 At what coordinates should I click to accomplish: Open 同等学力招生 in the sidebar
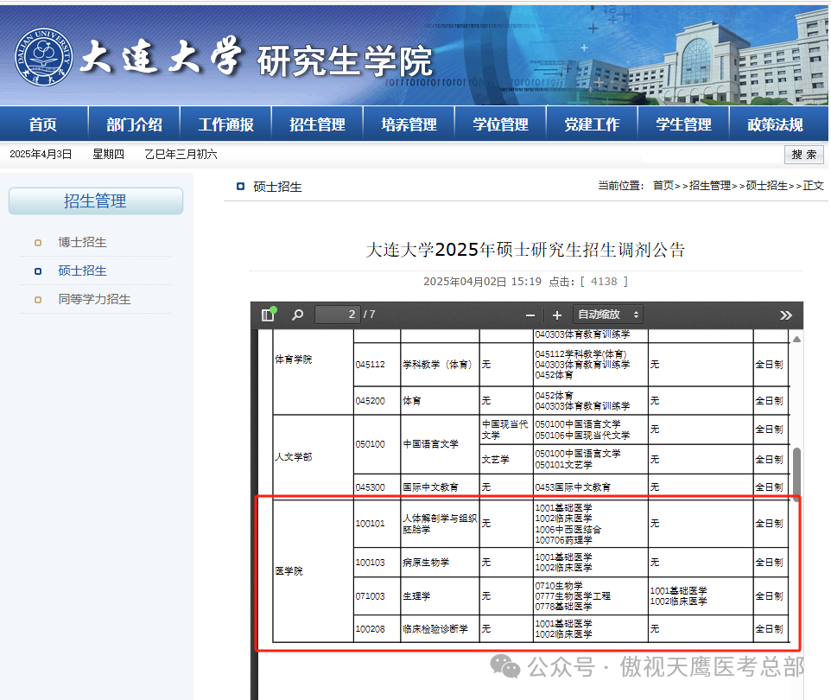coord(94,300)
